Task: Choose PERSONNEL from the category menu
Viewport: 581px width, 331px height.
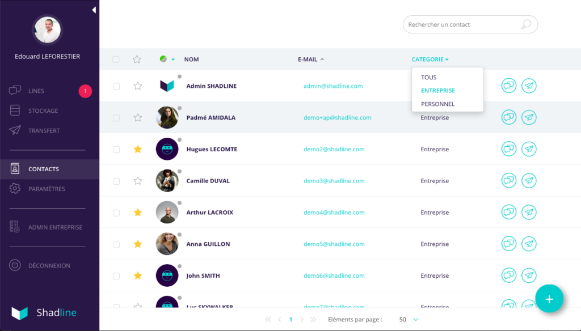Action: click(x=437, y=104)
